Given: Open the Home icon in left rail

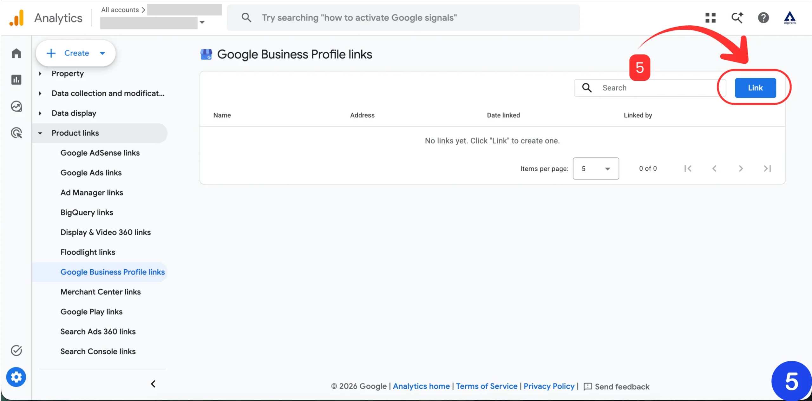Looking at the screenshot, I should [16, 53].
